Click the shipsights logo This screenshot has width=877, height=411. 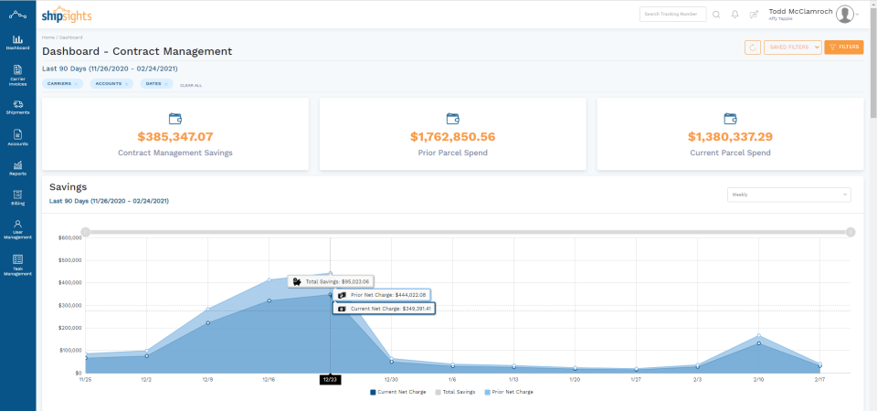tap(67, 15)
